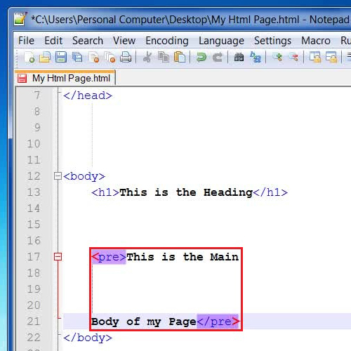
Task: Click the Print toolbar icon
Action: [126, 57]
